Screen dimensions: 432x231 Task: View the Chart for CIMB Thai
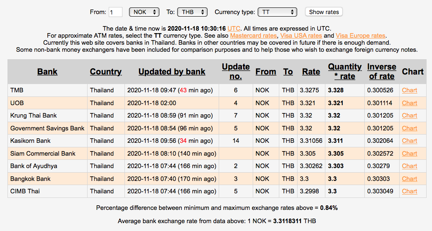click(410, 191)
